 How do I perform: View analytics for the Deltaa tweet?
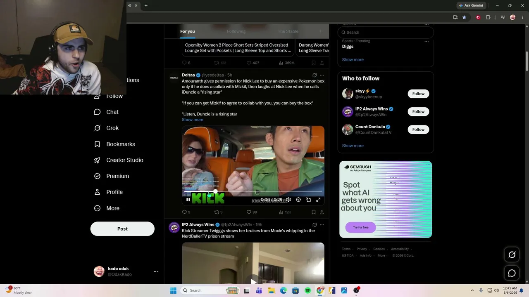tap(285, 212)
